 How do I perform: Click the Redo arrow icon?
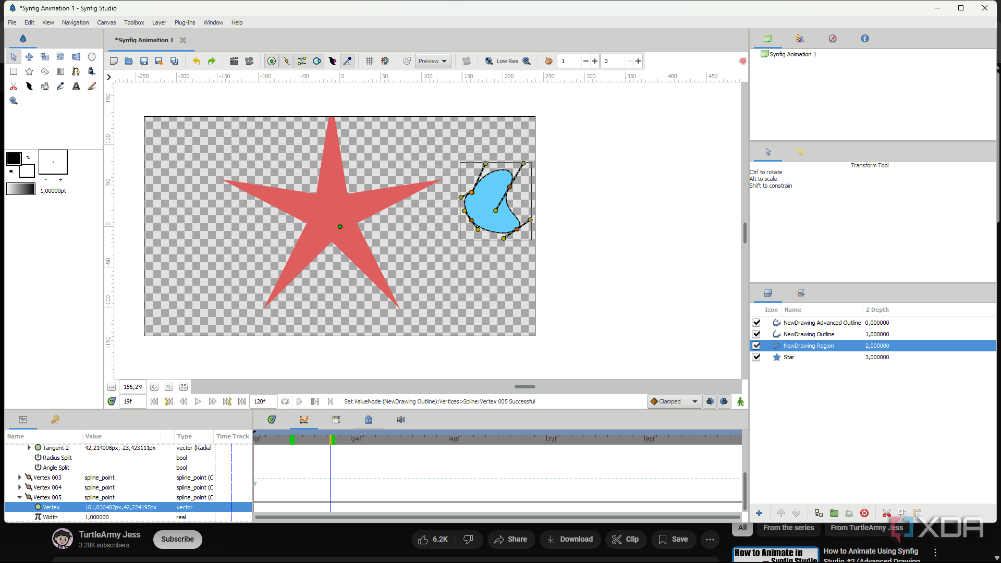tap(212, 61)
